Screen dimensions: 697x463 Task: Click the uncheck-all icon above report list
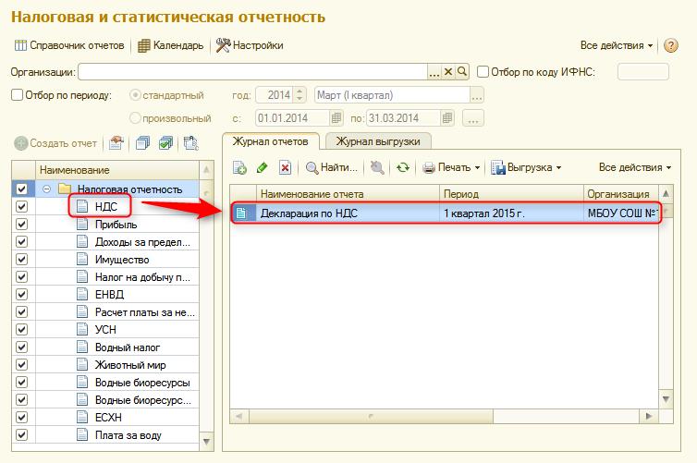click(x=142, y=143)
